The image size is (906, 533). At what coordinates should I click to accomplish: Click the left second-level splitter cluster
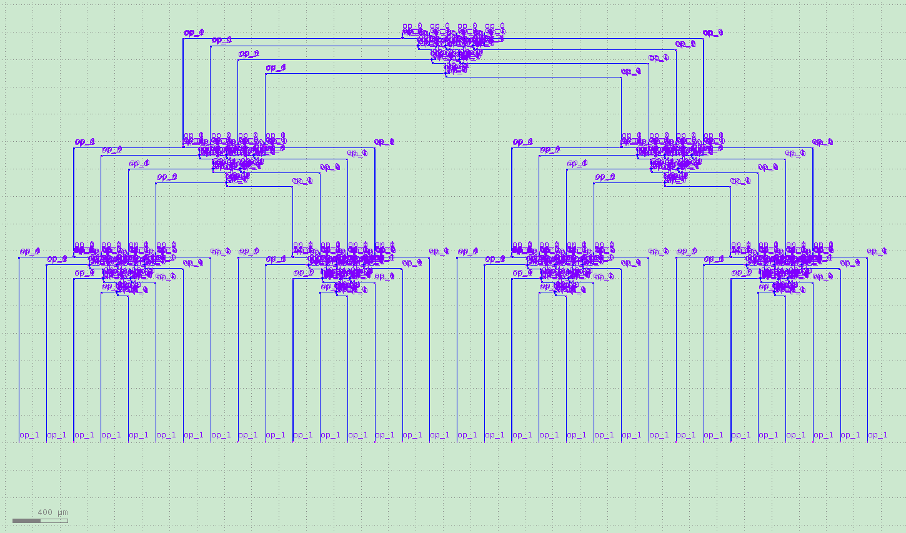click(x=235, y=159)
